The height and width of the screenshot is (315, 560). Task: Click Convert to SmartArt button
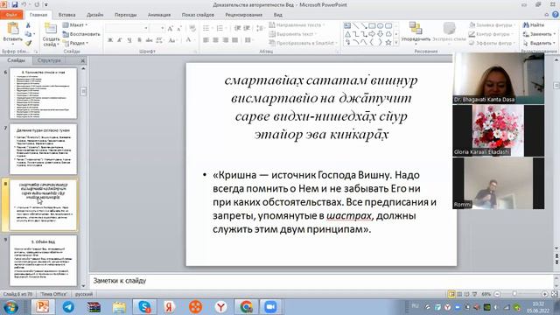(x=303, y=43)
